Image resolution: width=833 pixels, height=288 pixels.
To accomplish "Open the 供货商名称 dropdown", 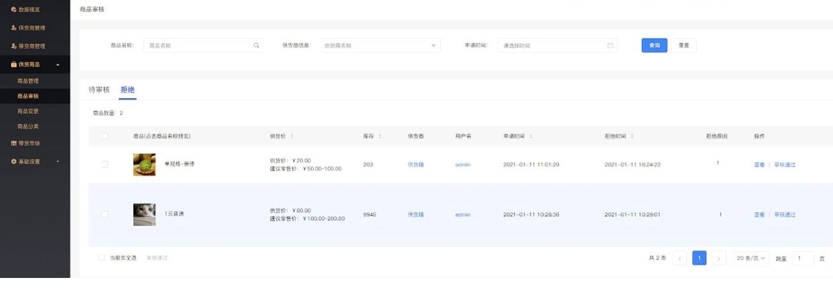I will tap(380, 46).
